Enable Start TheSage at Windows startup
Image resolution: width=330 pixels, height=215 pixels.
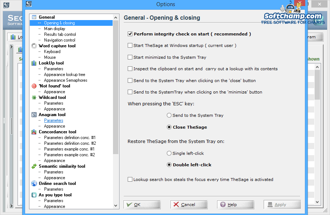pos(130,46)
